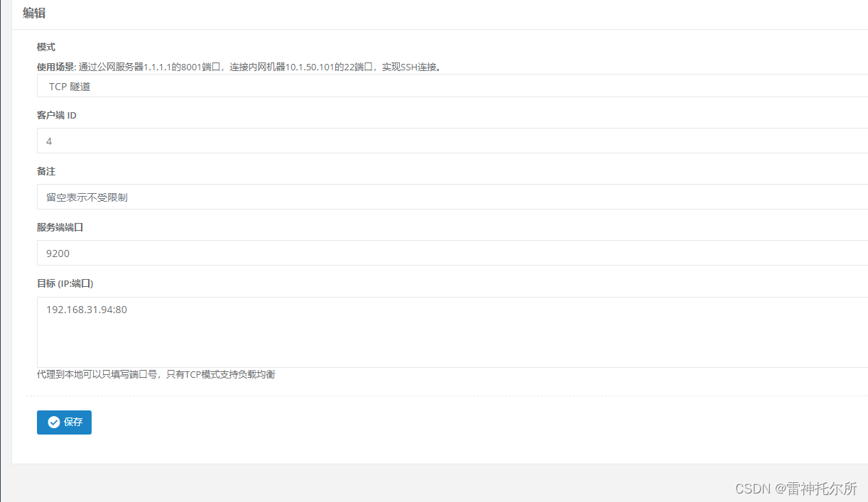Click the checkmark icon inside the 保存 button
This screenshot has height=502, width=868.
[54, 422]
